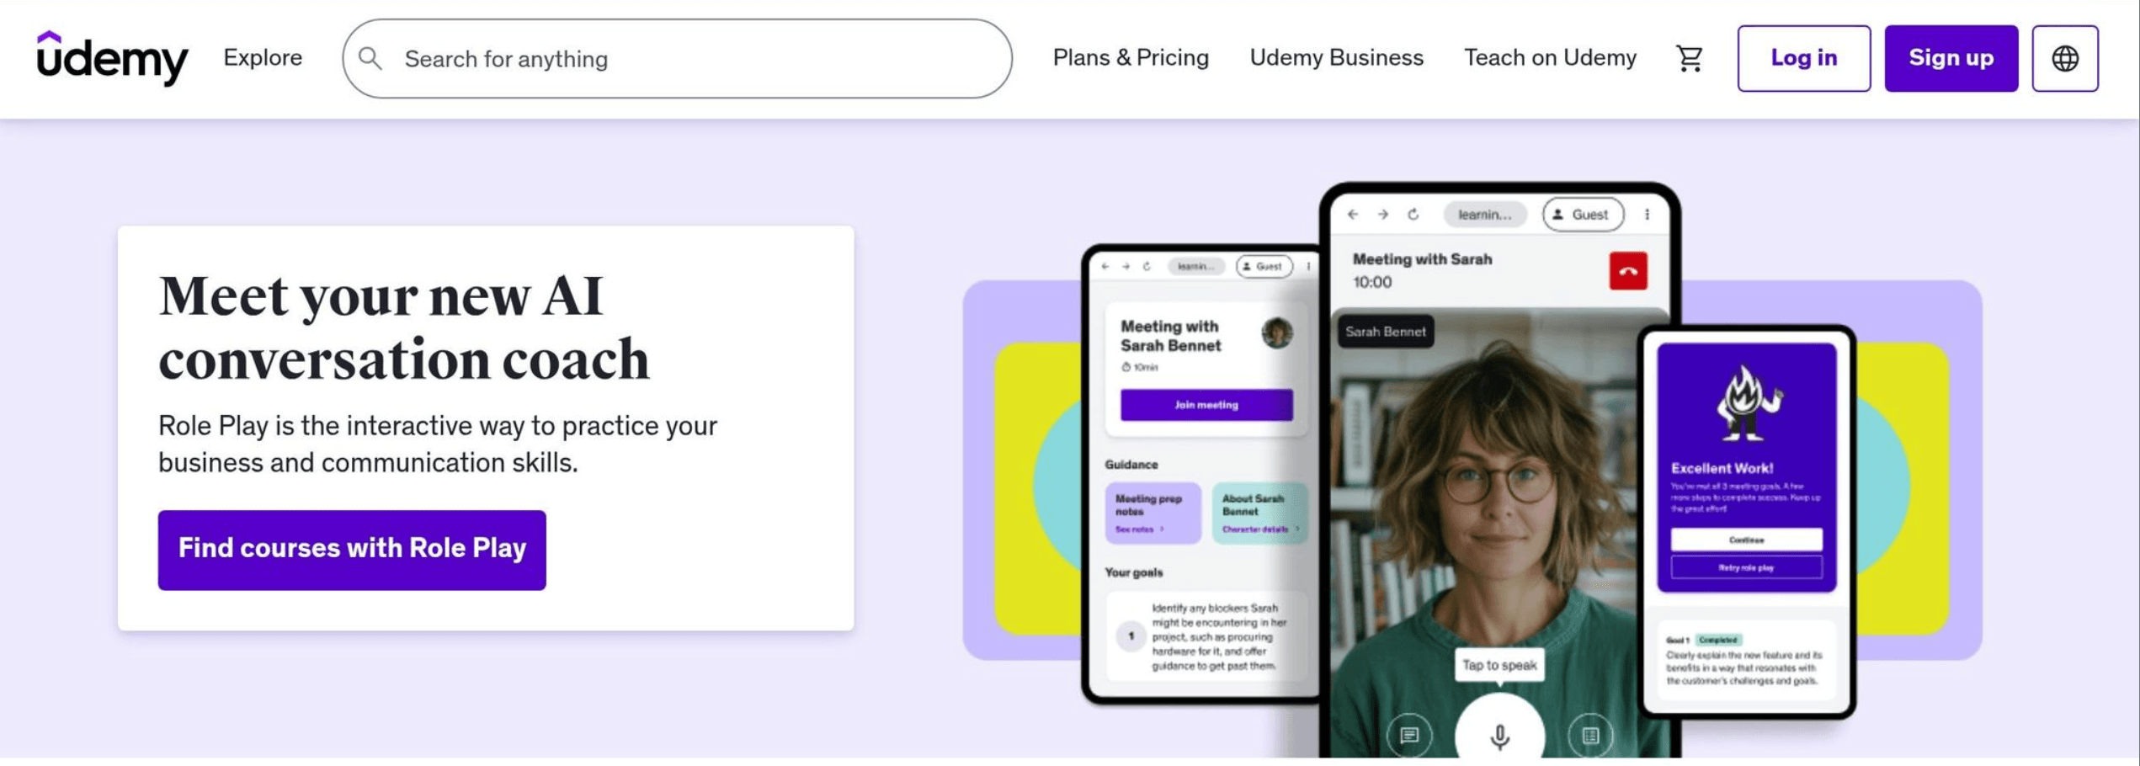Open the shopping cart icon
Viewport: 2140px width, 766px height.
point(1689,58)
